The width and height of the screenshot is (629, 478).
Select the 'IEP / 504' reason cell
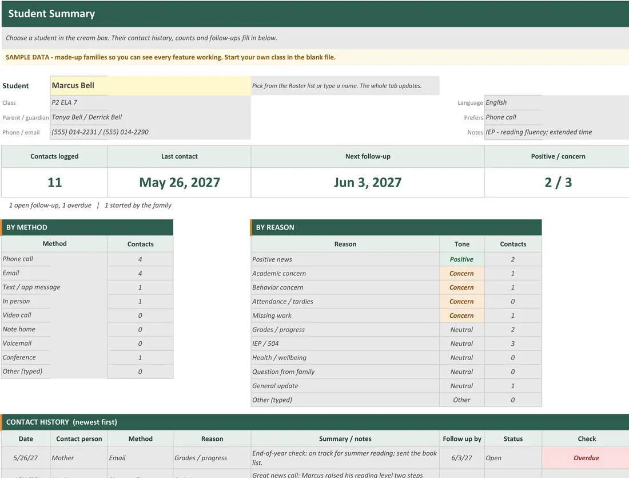click(x=345, y=344)
